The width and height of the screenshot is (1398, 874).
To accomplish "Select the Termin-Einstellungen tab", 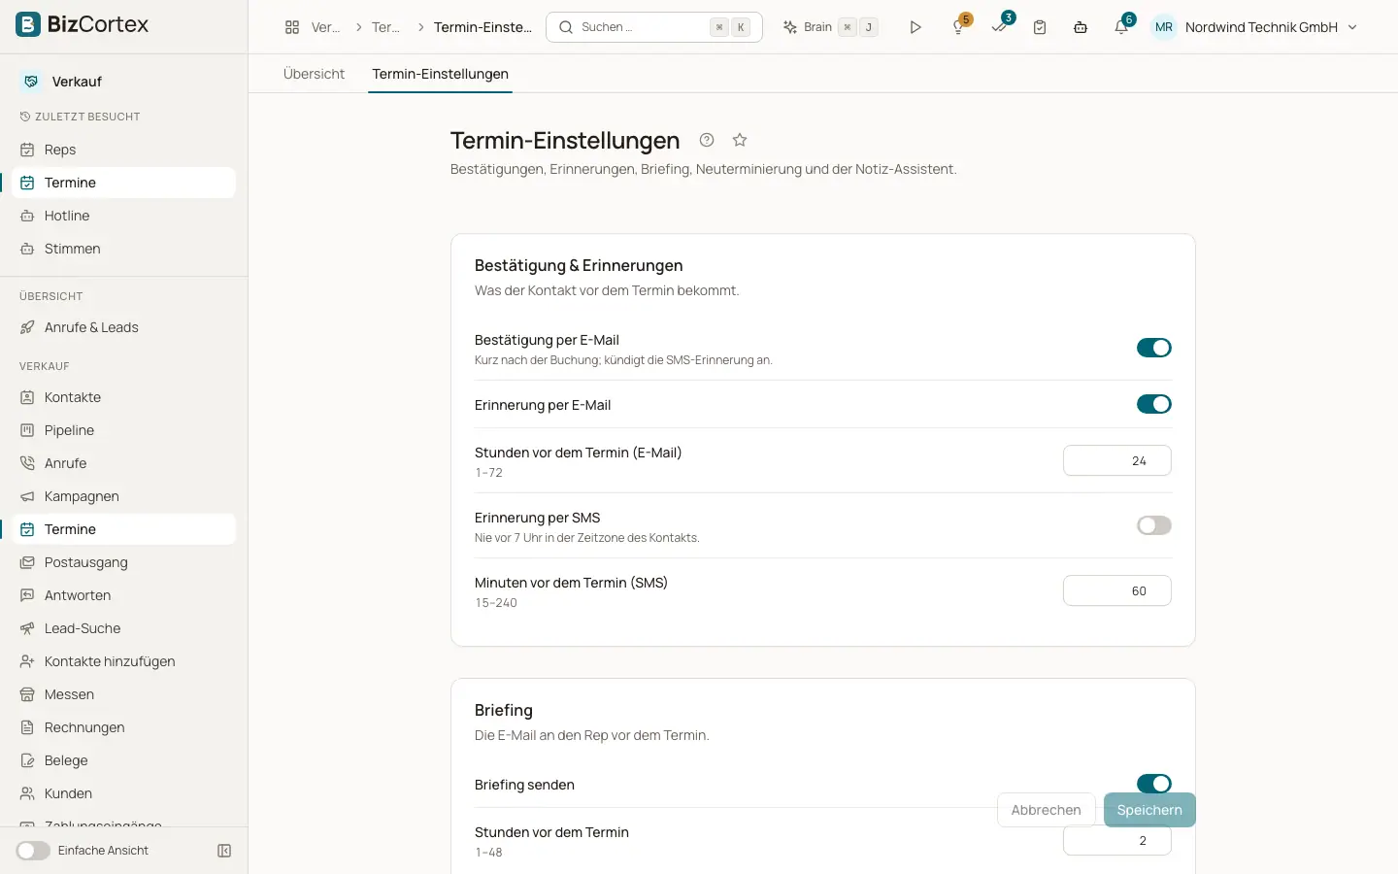I will click(x=441, y=74).
